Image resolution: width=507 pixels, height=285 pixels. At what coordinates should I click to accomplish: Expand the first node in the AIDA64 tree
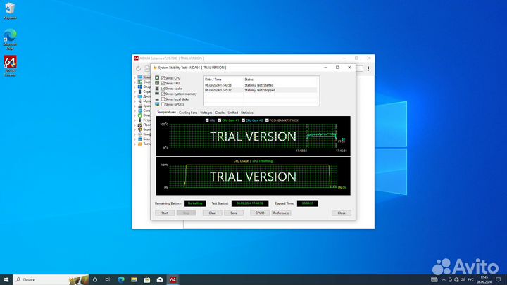(135, 76)
